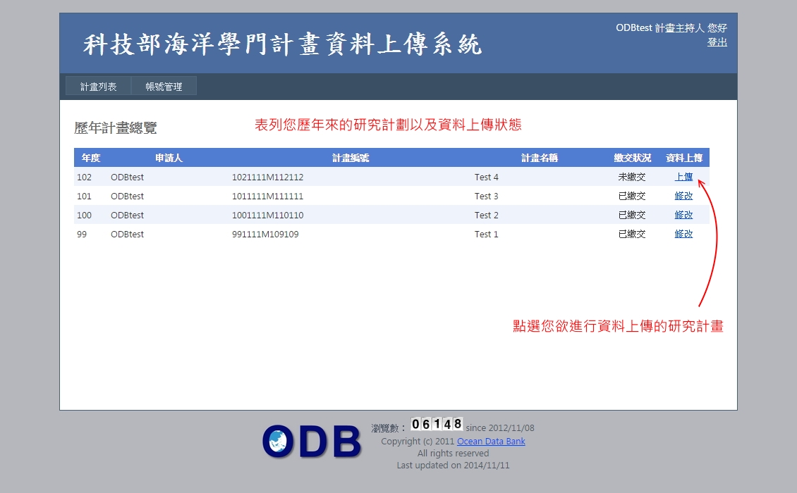Click the 登出 logout link
The width and height of the screenshot is (797, 493).
717,42
